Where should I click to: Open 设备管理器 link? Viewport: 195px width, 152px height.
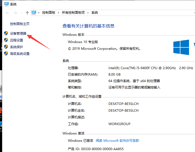(x=18, y=33)
